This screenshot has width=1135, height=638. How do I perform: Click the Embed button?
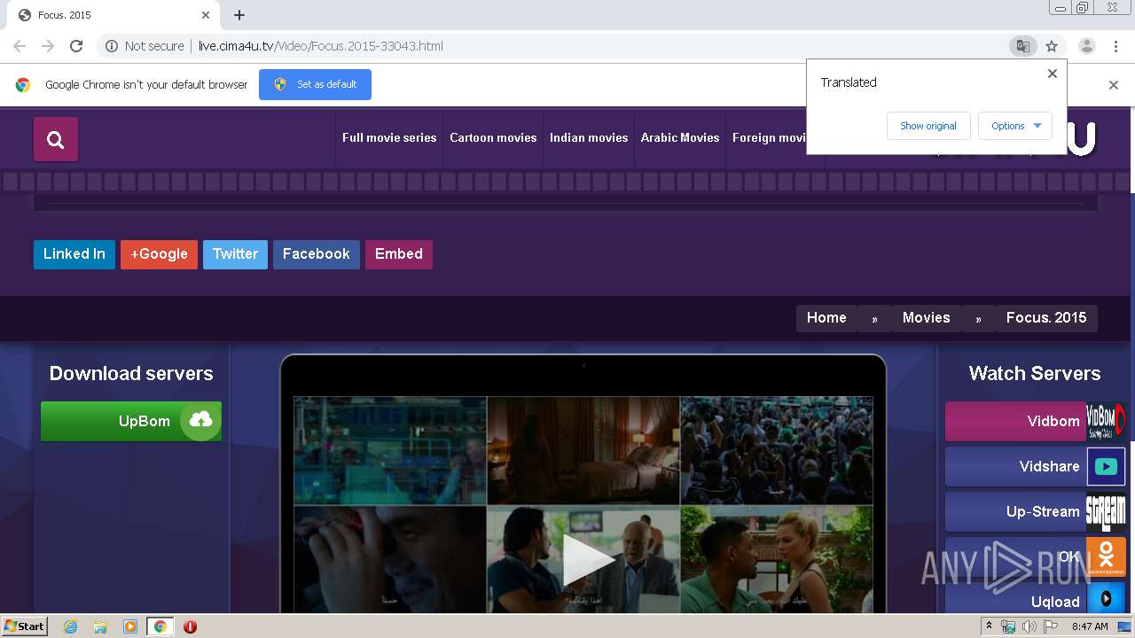tap(399, 254)
